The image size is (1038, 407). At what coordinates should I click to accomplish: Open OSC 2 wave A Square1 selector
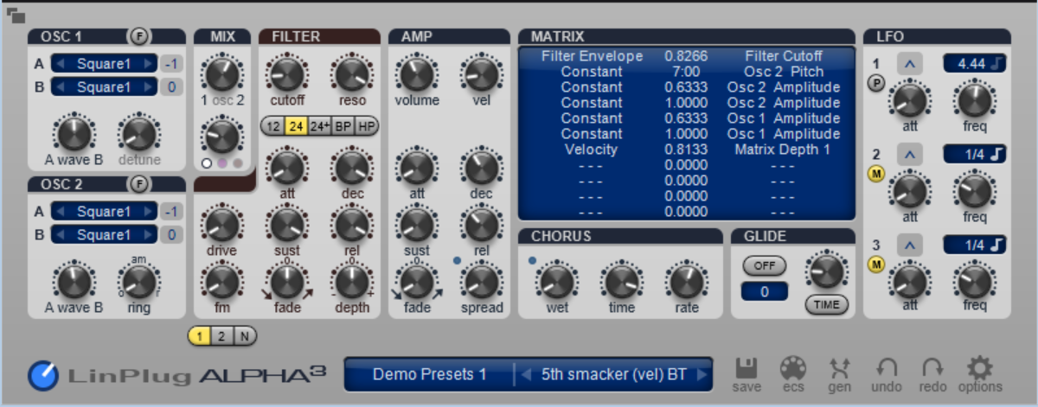click(105, 212)
